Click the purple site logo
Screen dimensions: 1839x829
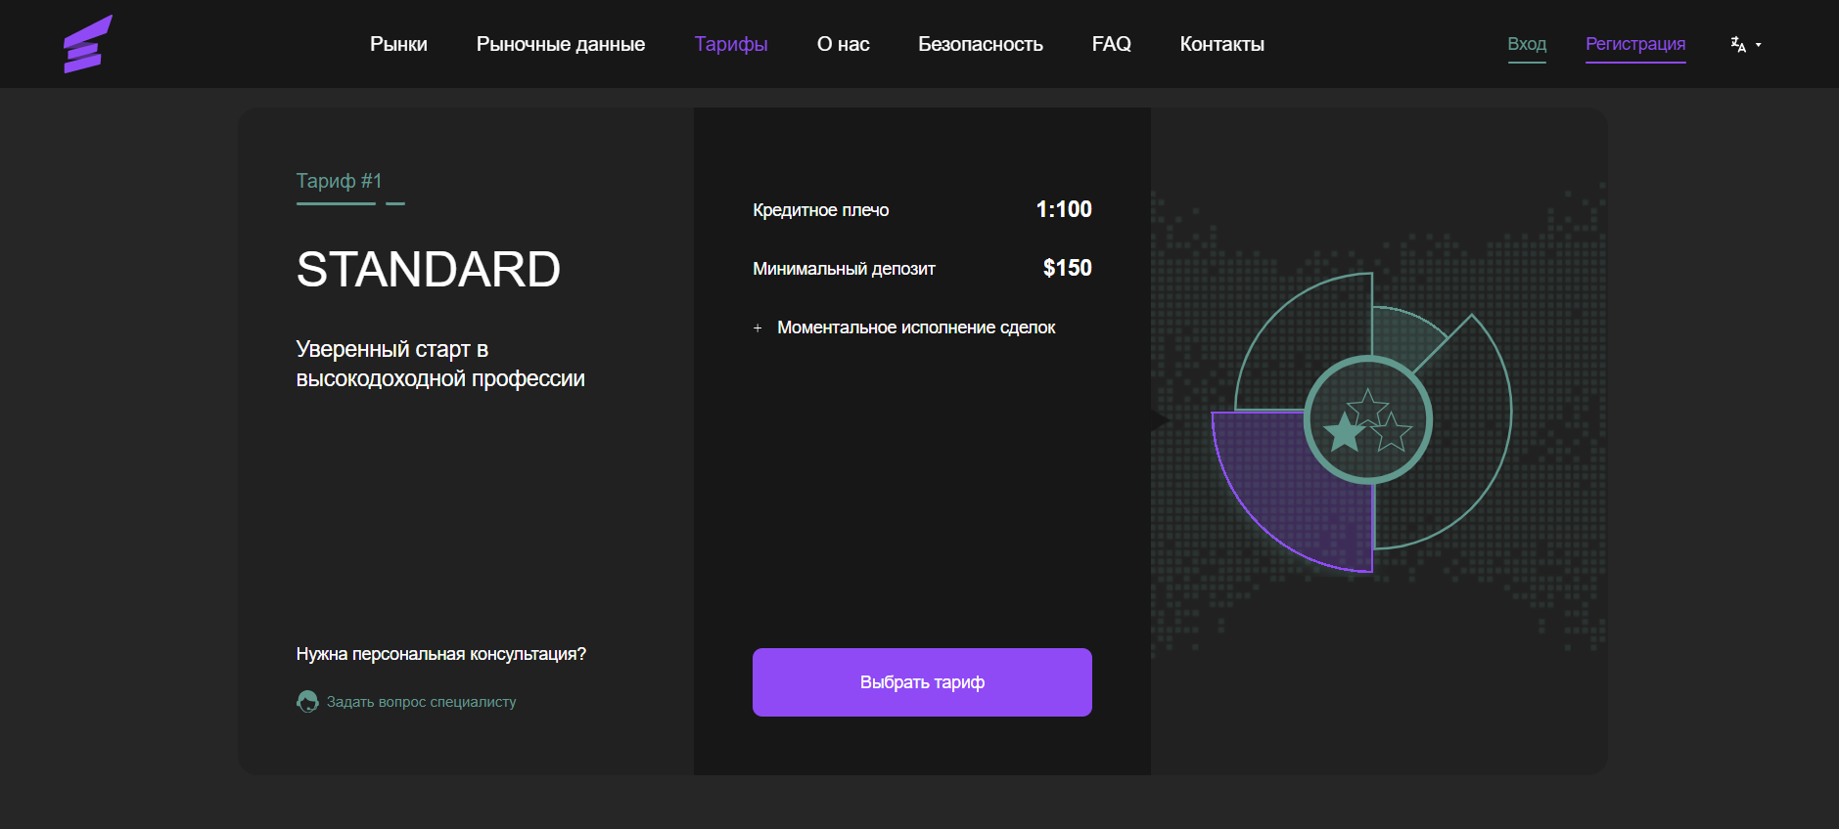88,44
